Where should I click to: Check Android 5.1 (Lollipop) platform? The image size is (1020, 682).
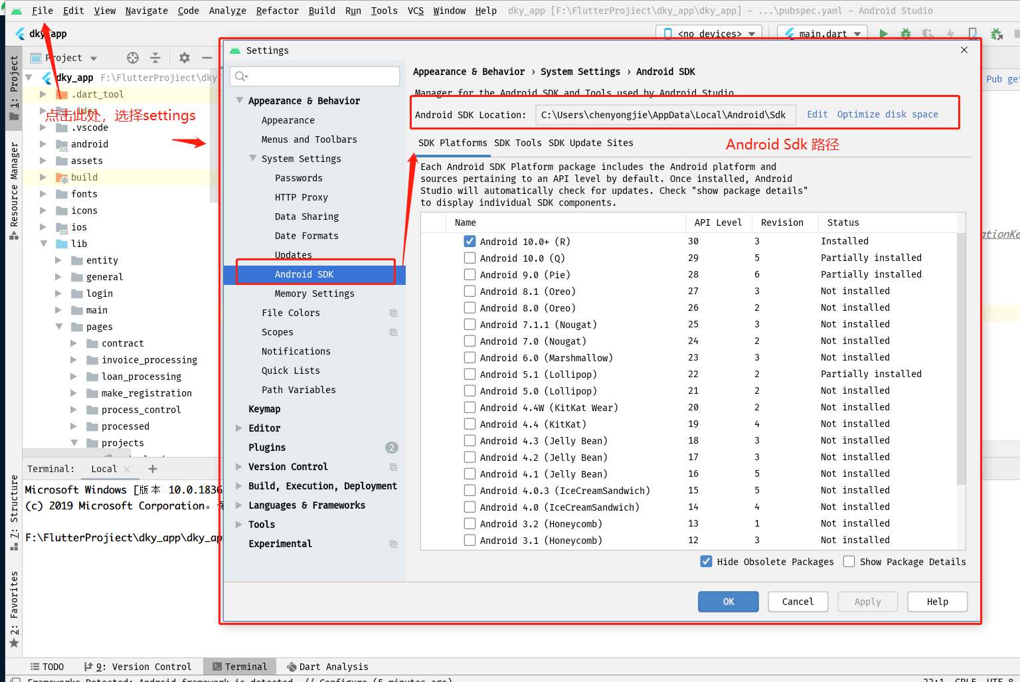pos(469,374)
